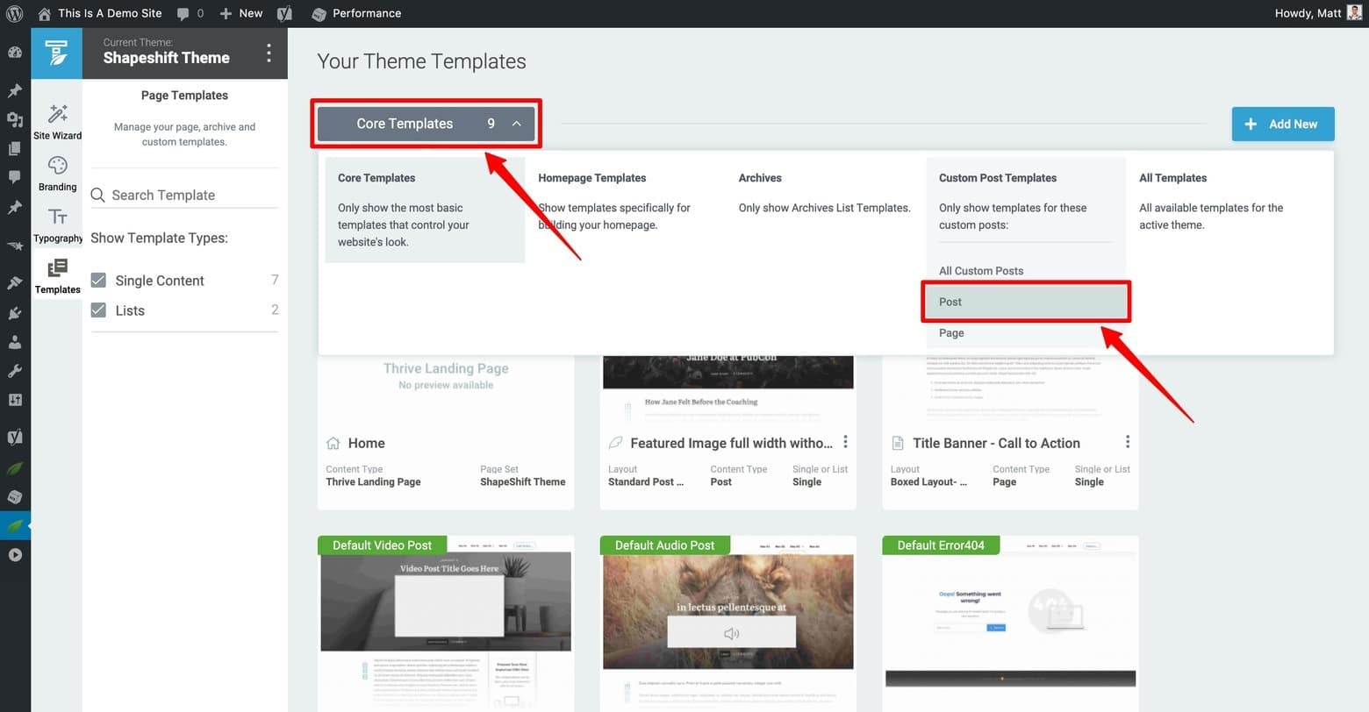Viewport: 1369px width, 712px height.
Task: Open the Plugins plug icon in WP sidebar
Action: [x=15, y=312]
